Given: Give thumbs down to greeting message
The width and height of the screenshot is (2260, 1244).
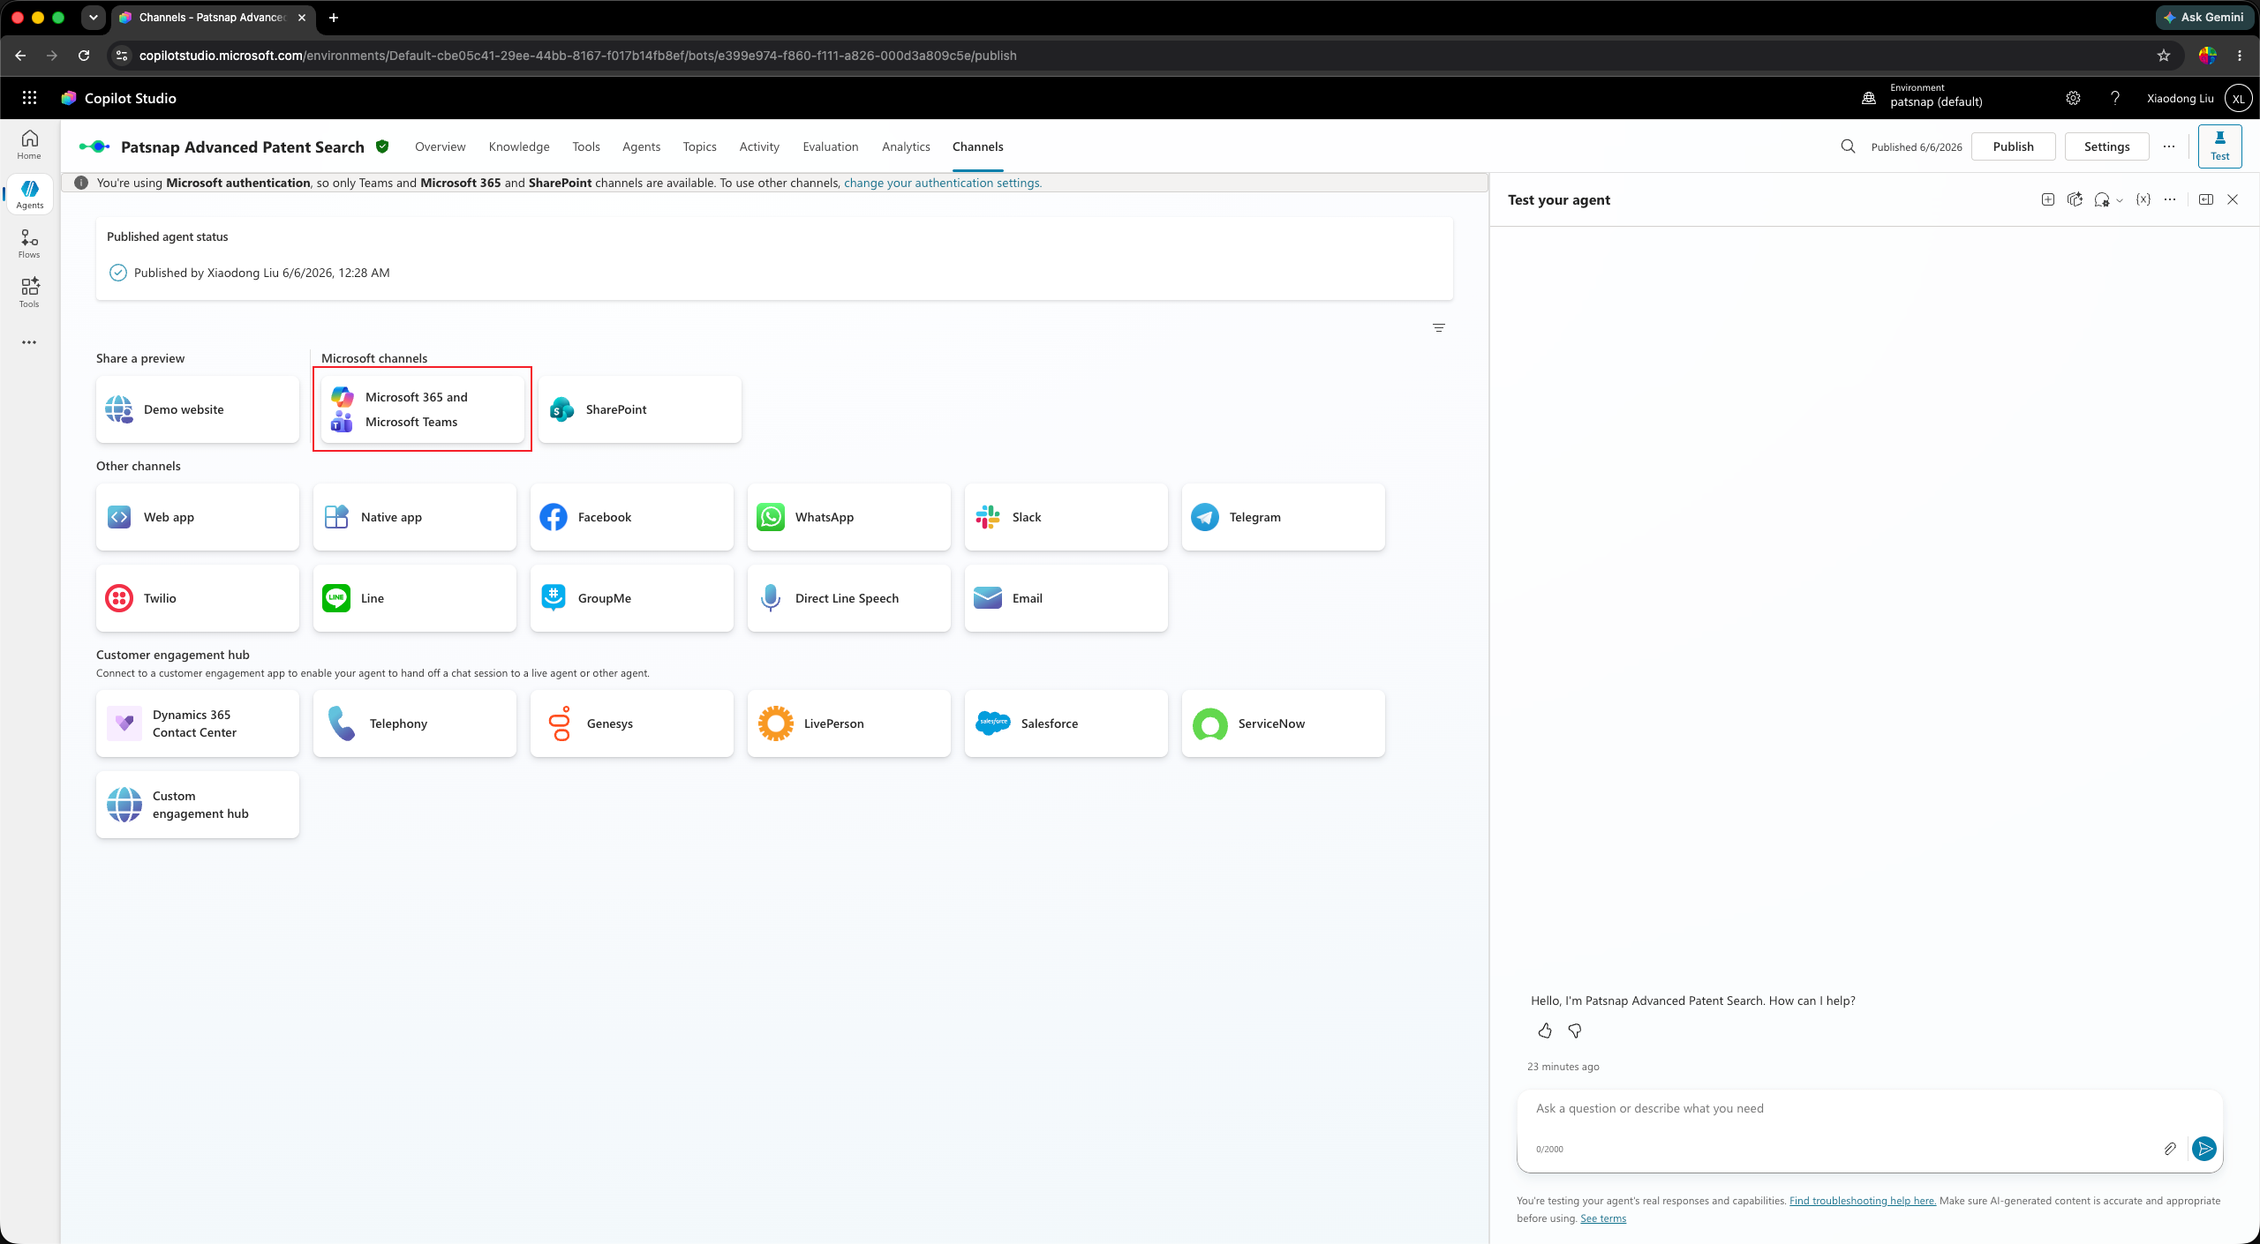Looking at the screenshot, I should click(x=1575, y=1030).
